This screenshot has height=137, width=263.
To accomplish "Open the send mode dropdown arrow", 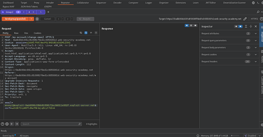I will [31, 19].
